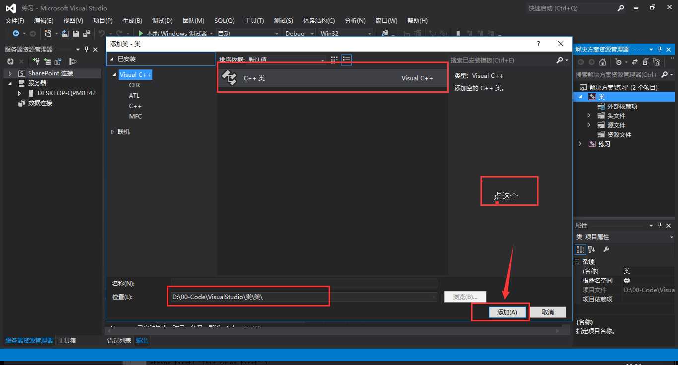This screenshot has width=678, height=365.
Task: Click Categorized view icon in Properties panel
Action: coord(580,249)
